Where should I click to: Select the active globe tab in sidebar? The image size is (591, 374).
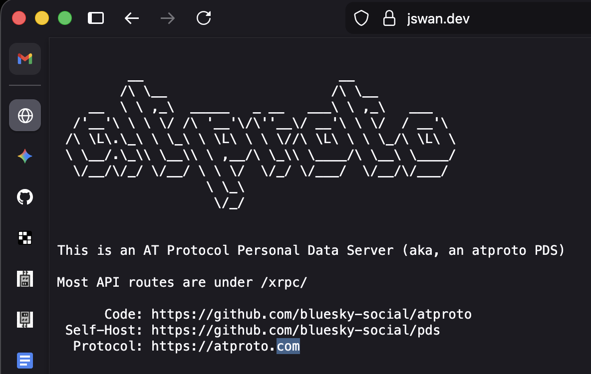pyautogui.click(x=25, y=115)
